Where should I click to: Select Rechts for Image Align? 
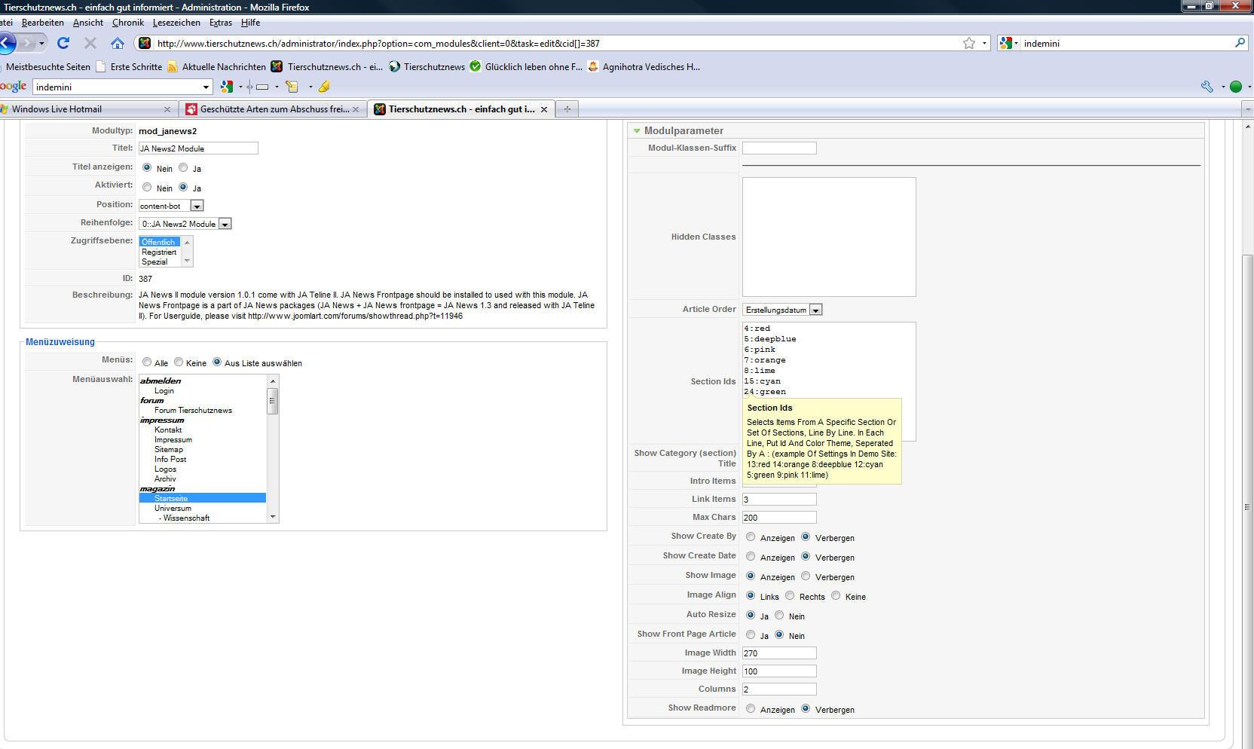(x=790, y=596)
